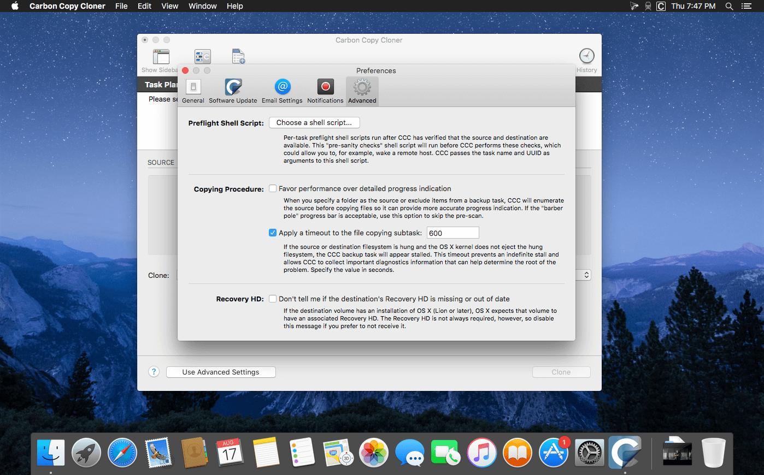Uncheck Apply a timeout to file copying
The height and width of the screenshot is (475, 764).
coord(273,233)
